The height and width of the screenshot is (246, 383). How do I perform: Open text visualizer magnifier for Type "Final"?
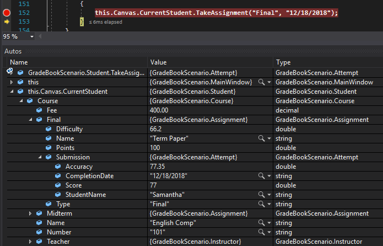point(261,204)
